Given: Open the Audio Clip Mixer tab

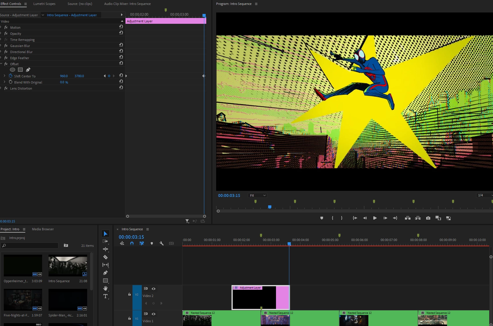Looking at the screenshot, I should coord(128,4).
